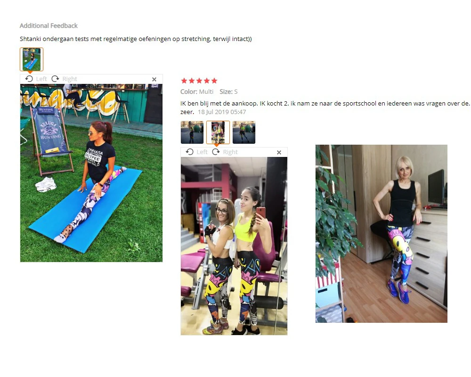Screen dimensions: 471x377
Task: Select the Additional Feedback photo thumbnail
Action: pyautogui.click(x=32, y=59)
